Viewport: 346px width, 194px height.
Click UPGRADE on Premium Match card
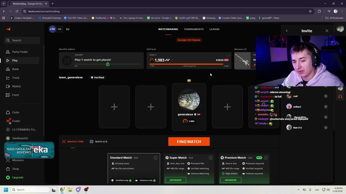click(231, 180)
